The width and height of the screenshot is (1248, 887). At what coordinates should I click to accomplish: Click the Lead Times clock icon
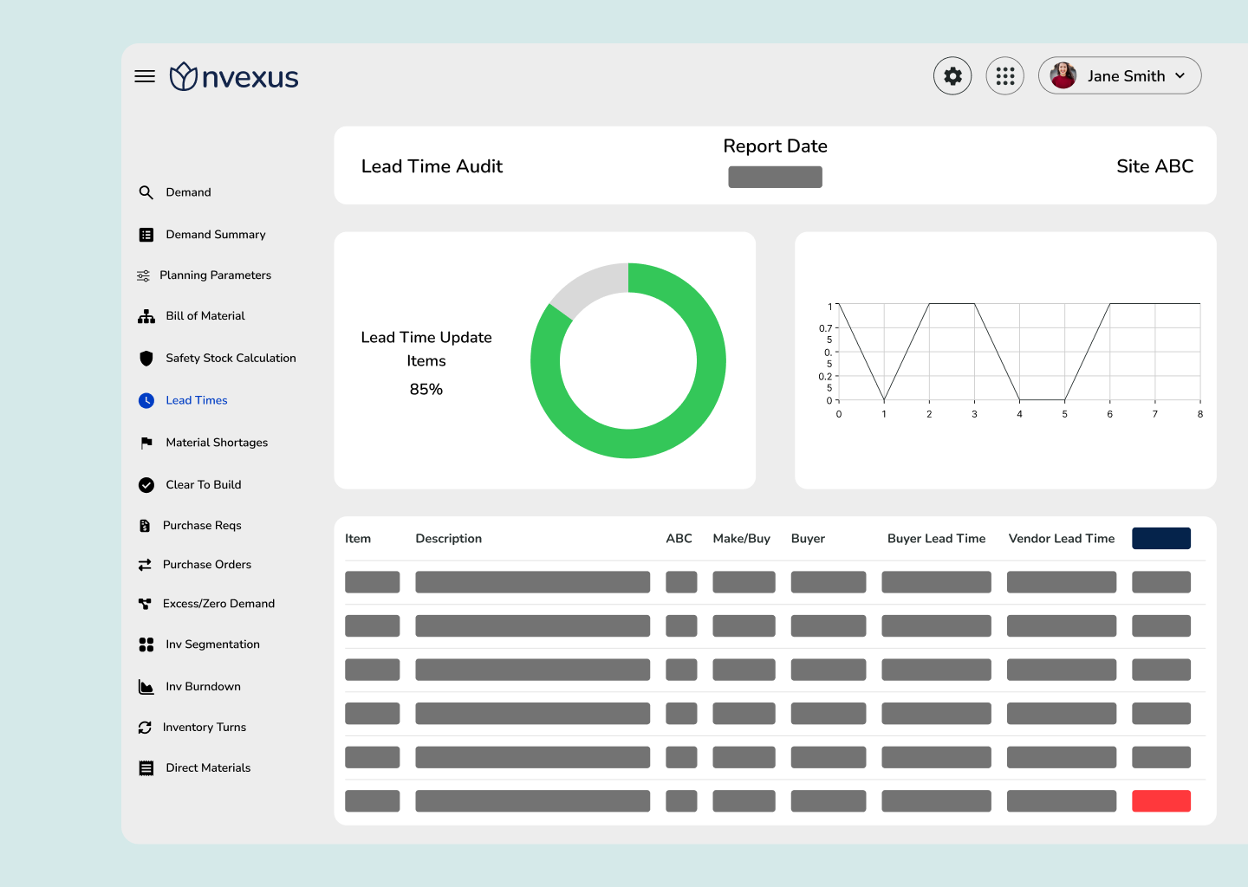click(x=146, y=400)
